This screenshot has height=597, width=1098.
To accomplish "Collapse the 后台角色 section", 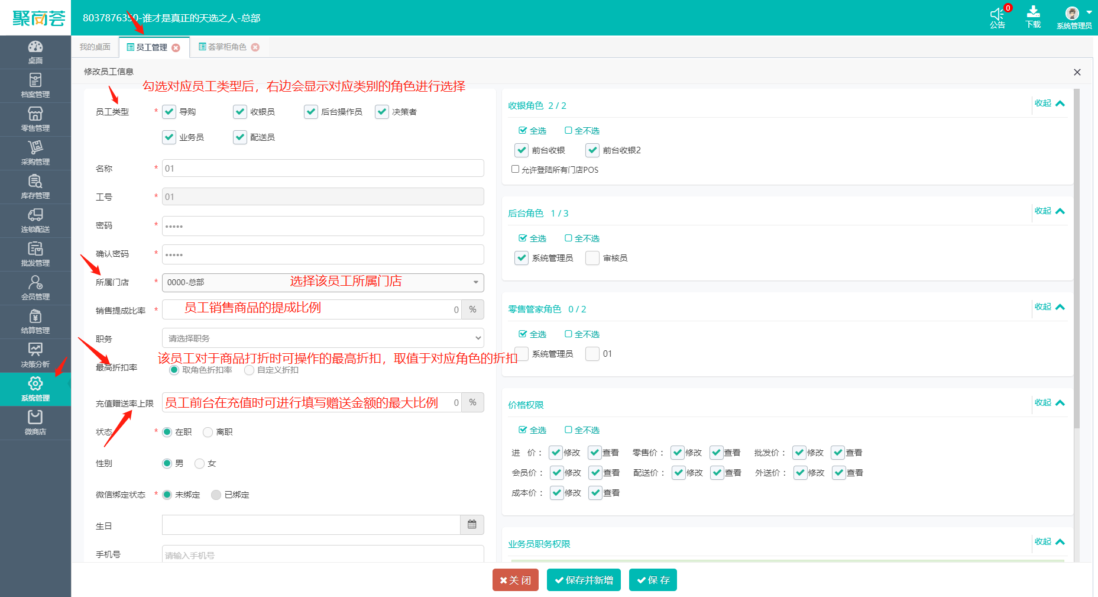I will click(1050, 211).
